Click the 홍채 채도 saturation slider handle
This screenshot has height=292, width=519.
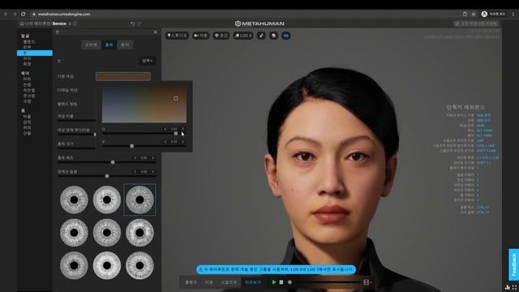pos(113,162)
